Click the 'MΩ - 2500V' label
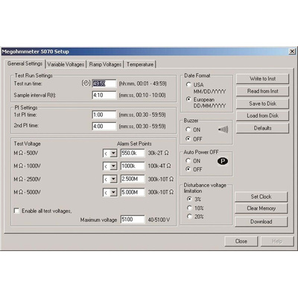This screenshot has width=298, height=298. [27, 179]
